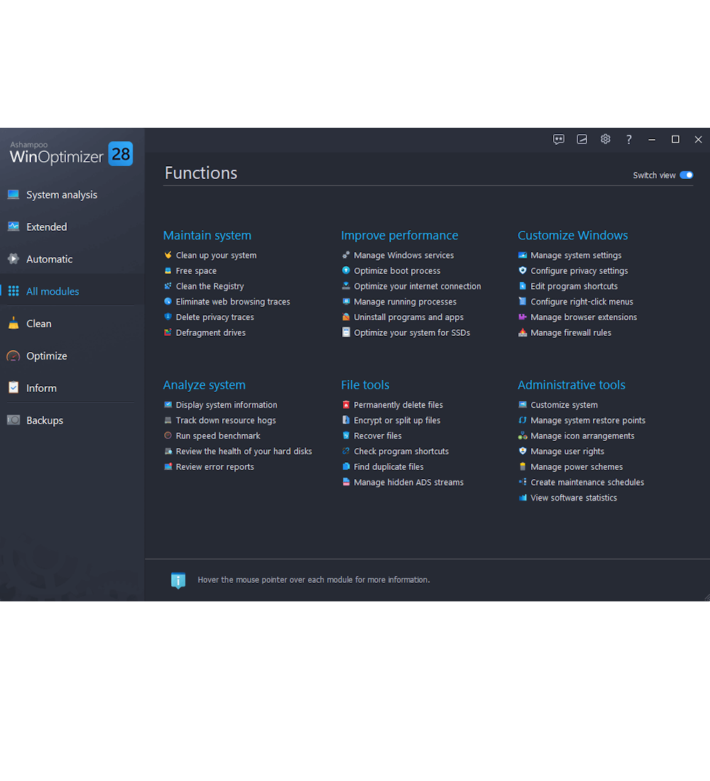
Task: Open the settings gear icon
Action: click(x=605, y=139)
